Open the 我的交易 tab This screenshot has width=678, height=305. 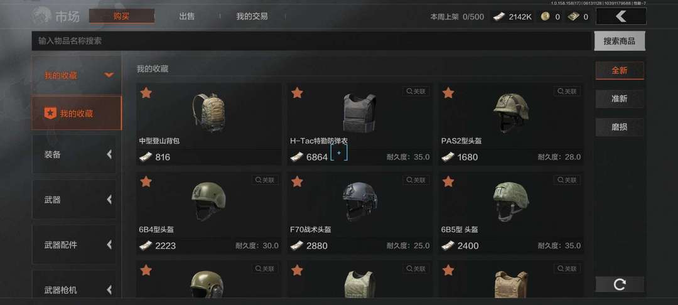click(x=252, y=16)
